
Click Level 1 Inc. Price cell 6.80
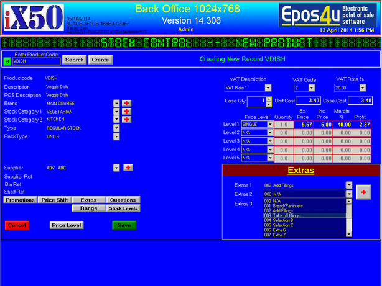pyautogui.click(x=323, y=125)
